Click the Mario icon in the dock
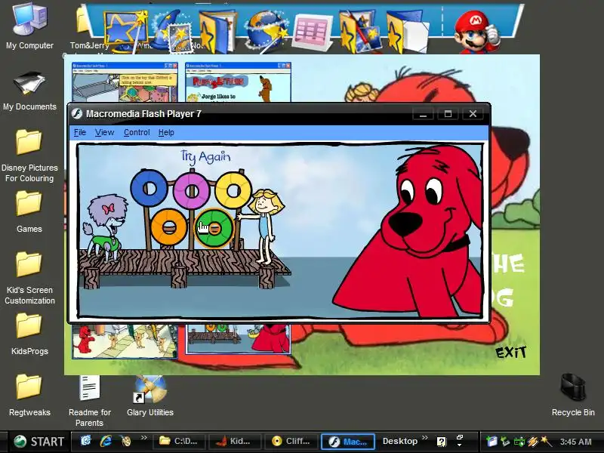The image size is (604, 453). (476, 32)
